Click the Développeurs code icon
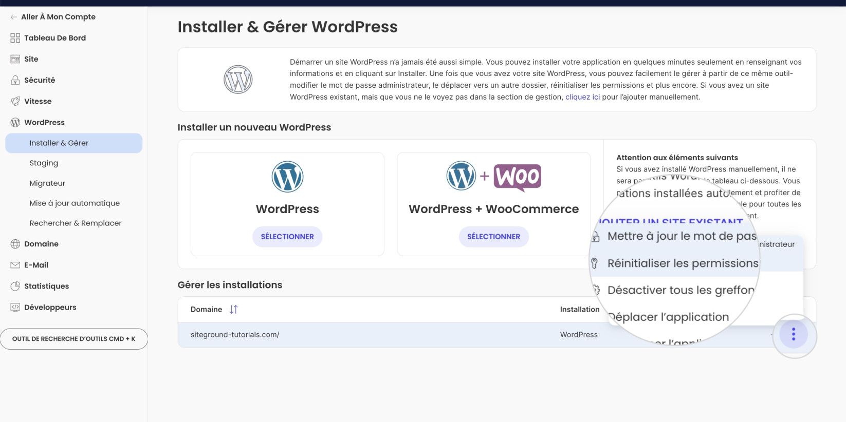The image size is (846, 422). [x=15, y=307]
